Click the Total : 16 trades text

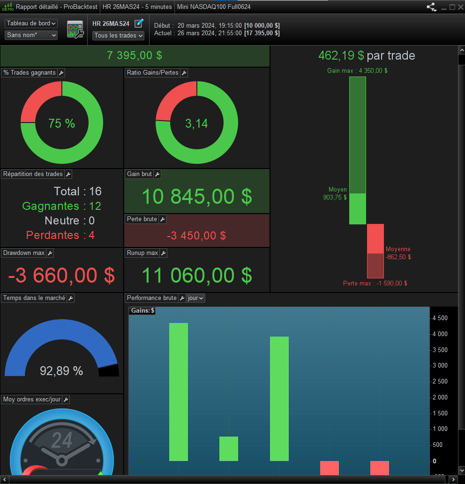[78, 192]
